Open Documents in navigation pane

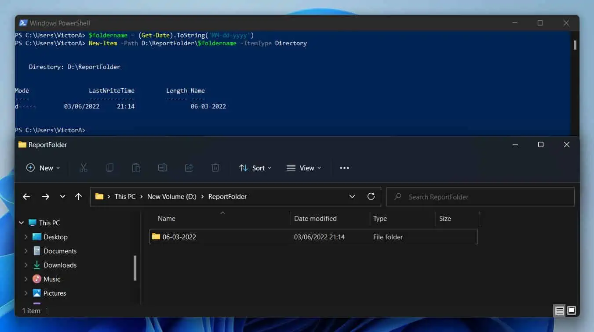[x=60, y=251]
